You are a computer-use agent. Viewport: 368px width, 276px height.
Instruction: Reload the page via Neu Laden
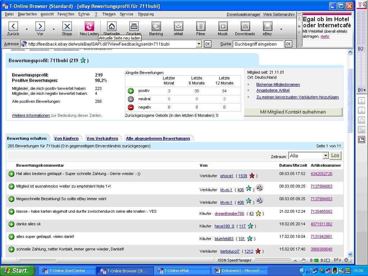point(89,29)
